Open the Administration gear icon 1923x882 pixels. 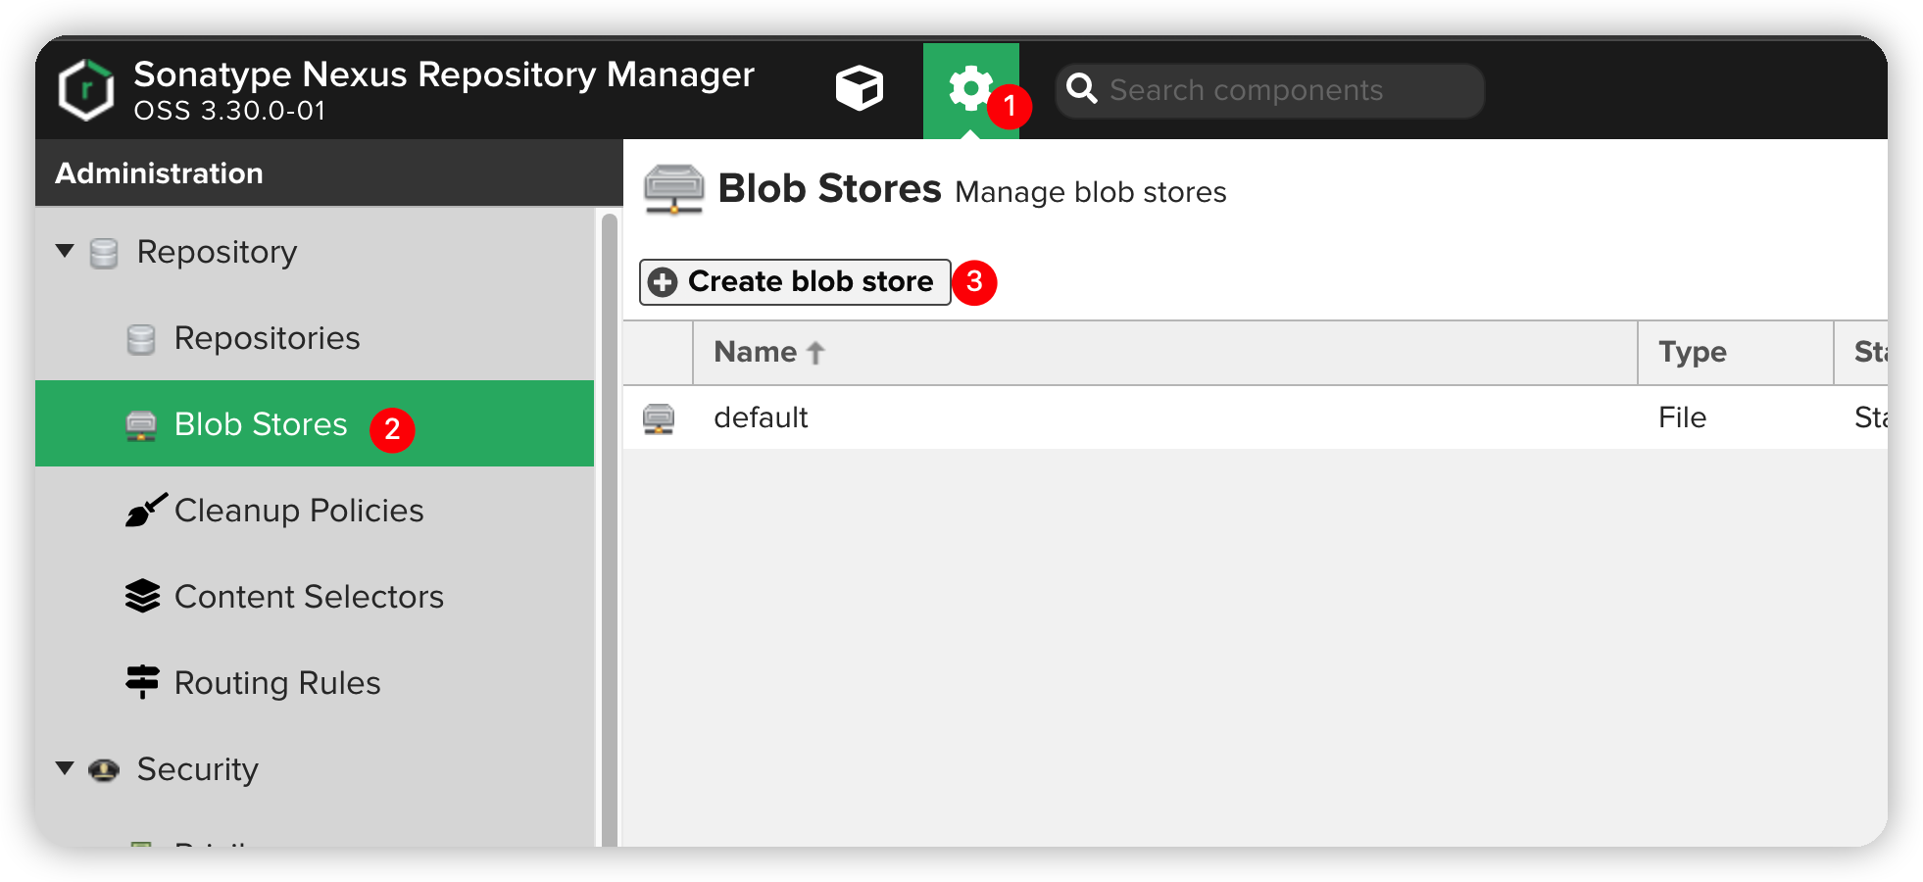click(969, 89)
